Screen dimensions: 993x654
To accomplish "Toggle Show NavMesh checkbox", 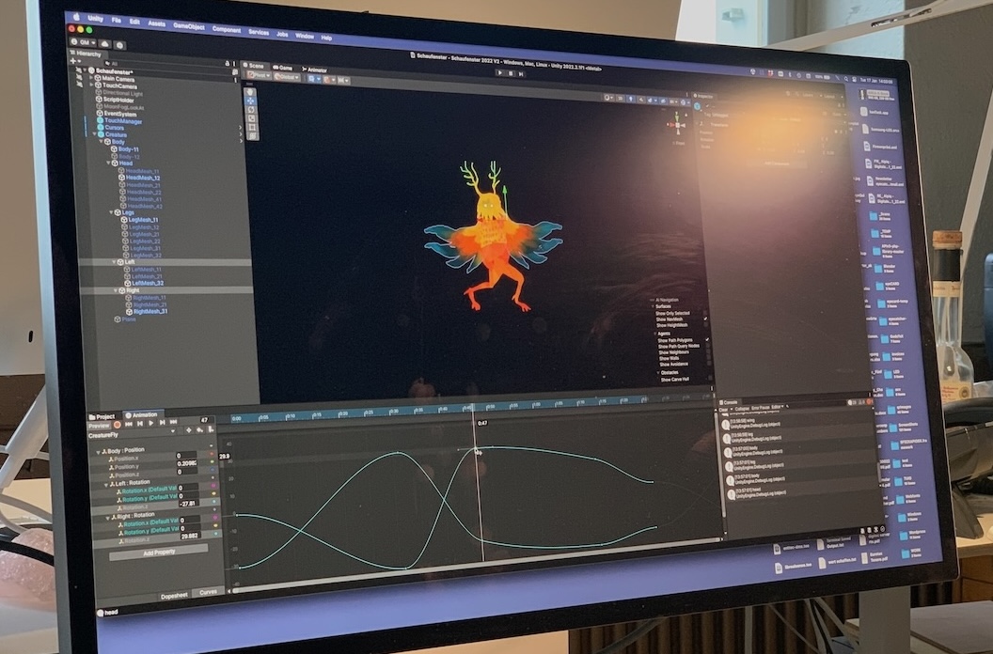I will click(x=705, y=319).
